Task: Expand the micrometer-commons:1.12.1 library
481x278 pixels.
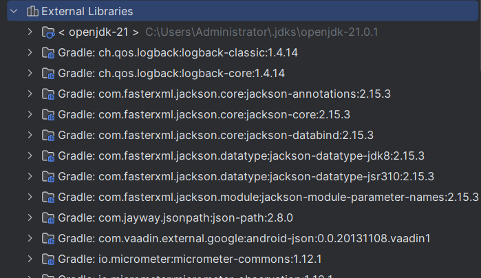Action: [30, 259]
